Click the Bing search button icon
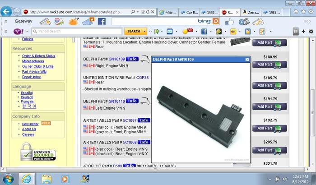This screenshot has height=185, width=316. click(x=216, y=21)
